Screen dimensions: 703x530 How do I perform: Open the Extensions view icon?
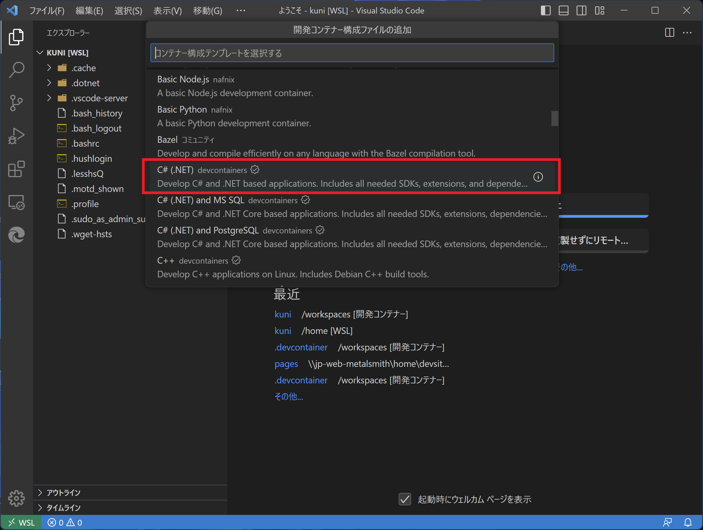point(16,169)
